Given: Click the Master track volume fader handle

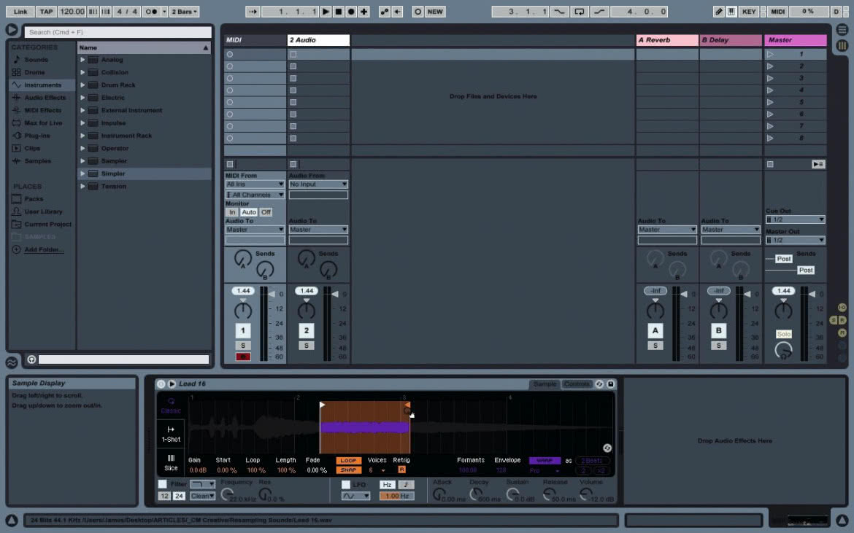Looking at the screenshot, I should click(x=812, y=295).
